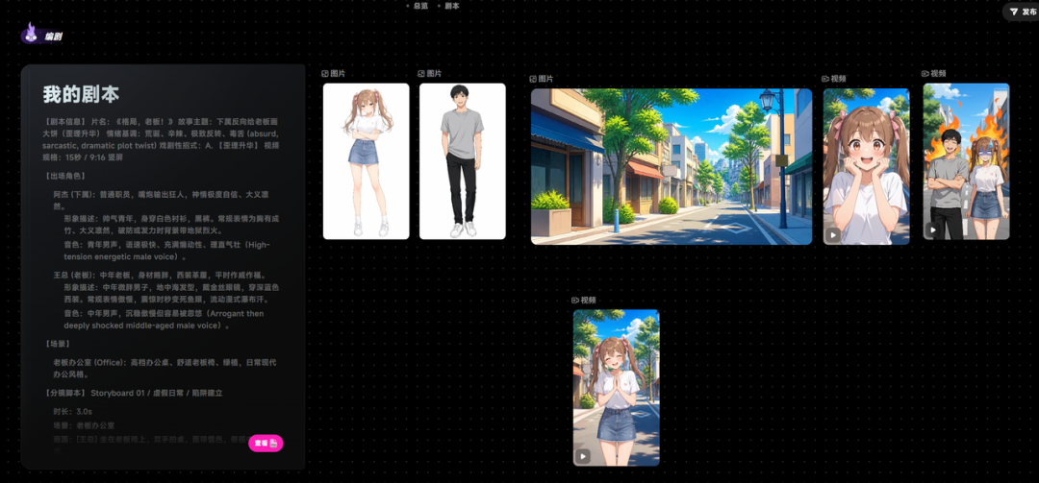The height and width of the screenshot is (483, 1039).
Task: Play the bottom video of girl with clasped hands
Action: pyautogui.click(x=583, y=456)
